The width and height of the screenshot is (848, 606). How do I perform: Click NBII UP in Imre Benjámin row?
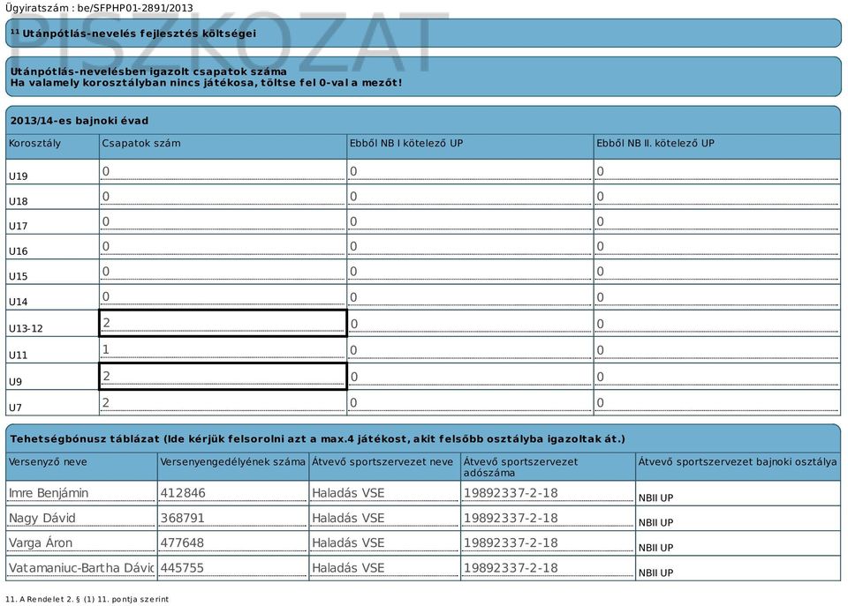point(655,498)
